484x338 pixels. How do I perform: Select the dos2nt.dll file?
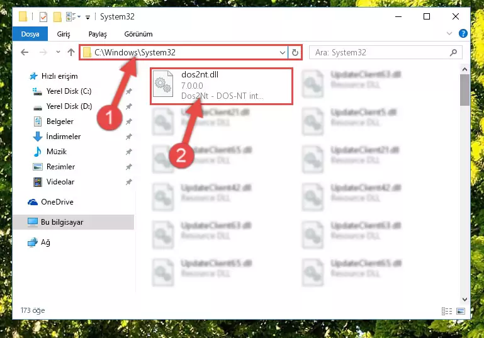(222, 86)
